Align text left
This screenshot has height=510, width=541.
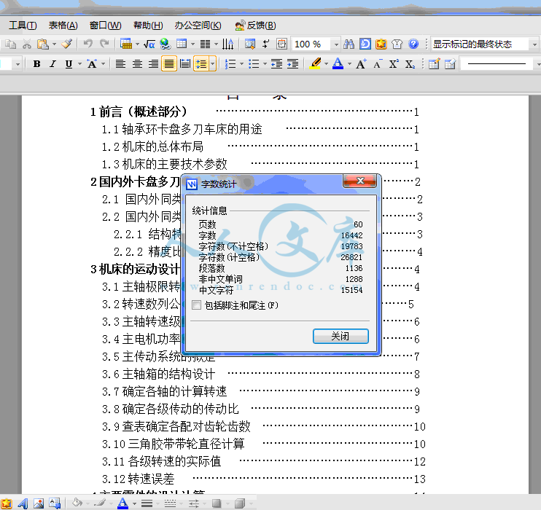pyautogui.click(x=120, y=64)
